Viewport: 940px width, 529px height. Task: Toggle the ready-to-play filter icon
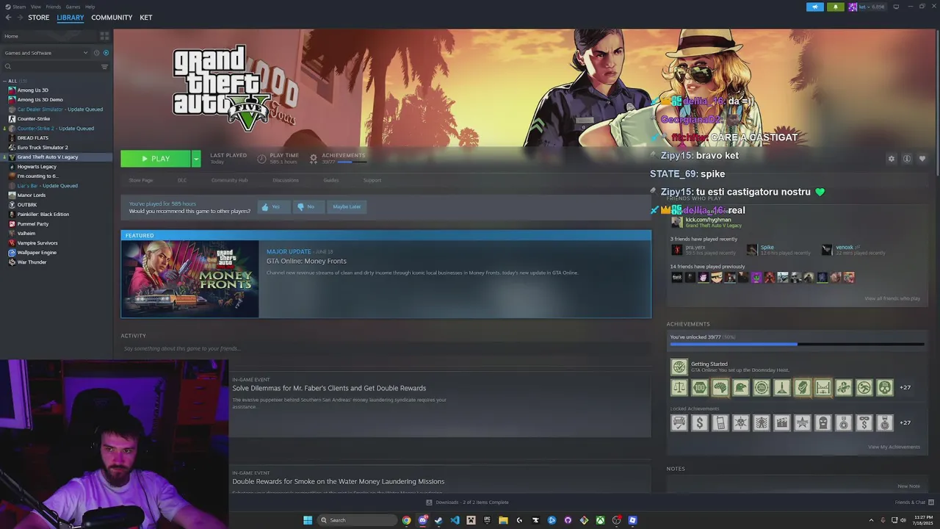(106, 53)
